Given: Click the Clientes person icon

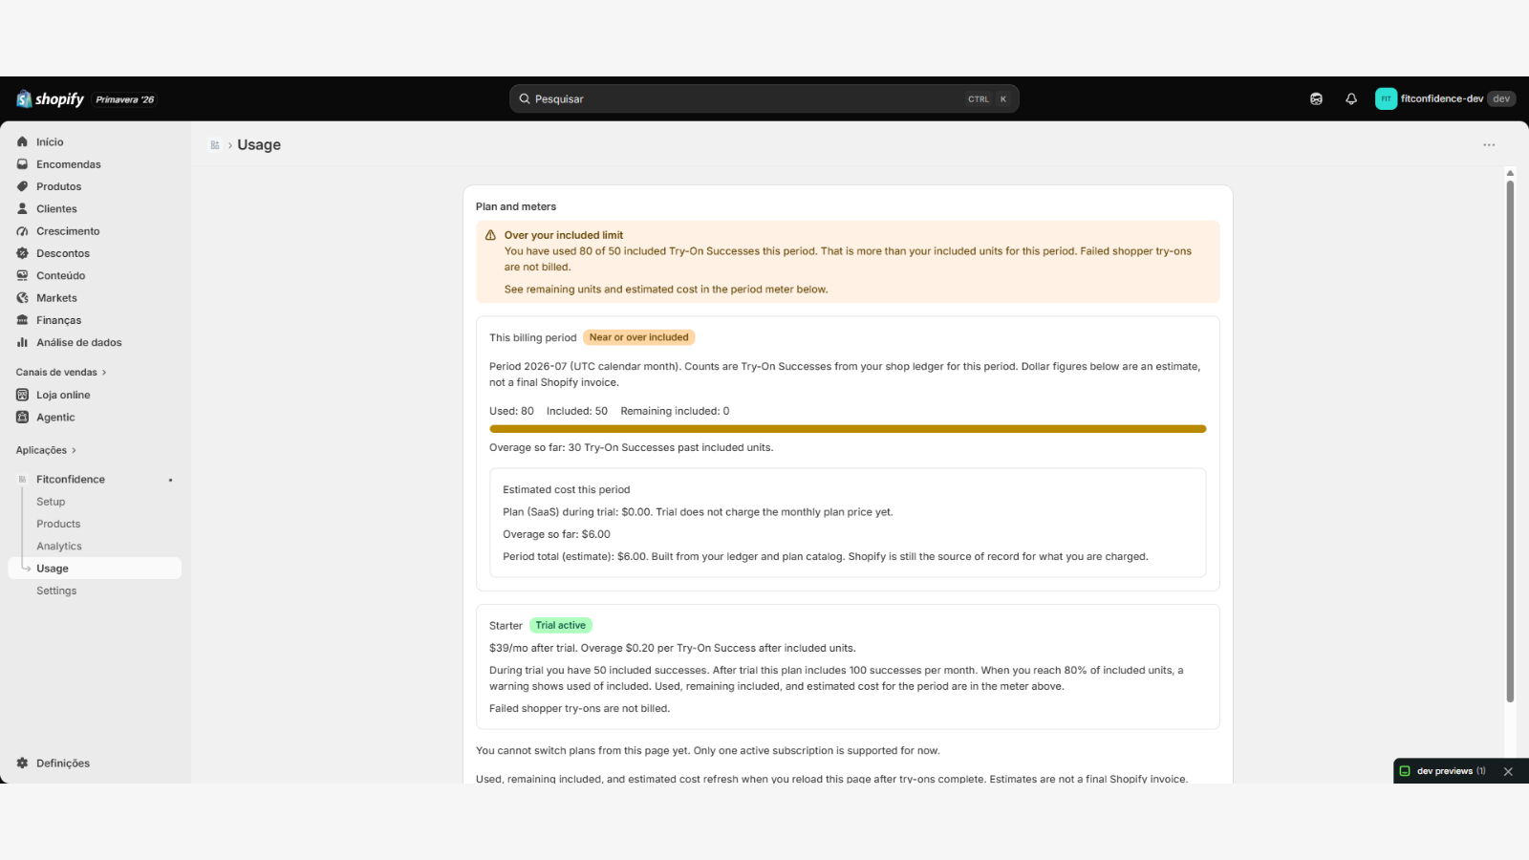Looking at the screenshot, I should [x=22, y=208].
